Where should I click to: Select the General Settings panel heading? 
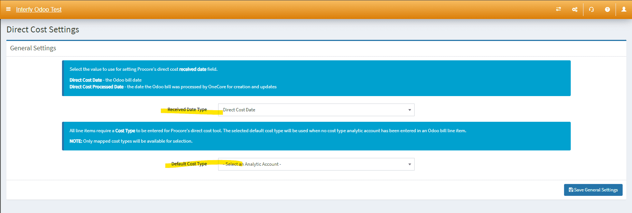pyautogui.click(x=33, y=48)
